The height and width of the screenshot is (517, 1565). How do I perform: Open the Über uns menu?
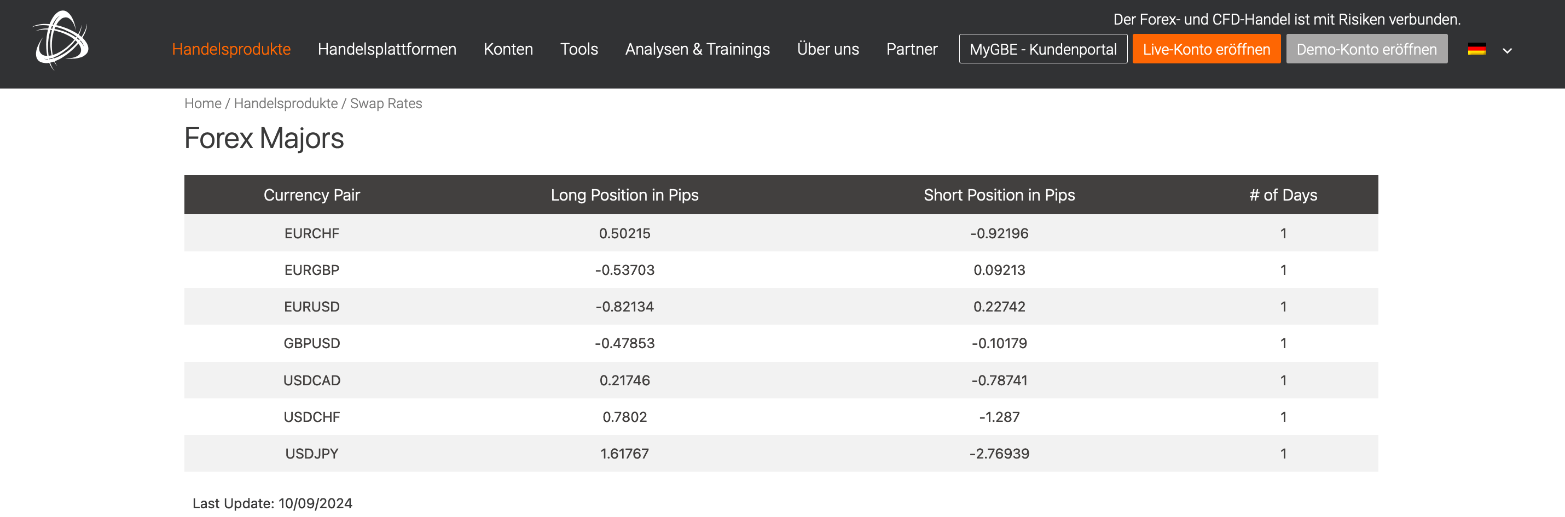click(x=827, y=49)
